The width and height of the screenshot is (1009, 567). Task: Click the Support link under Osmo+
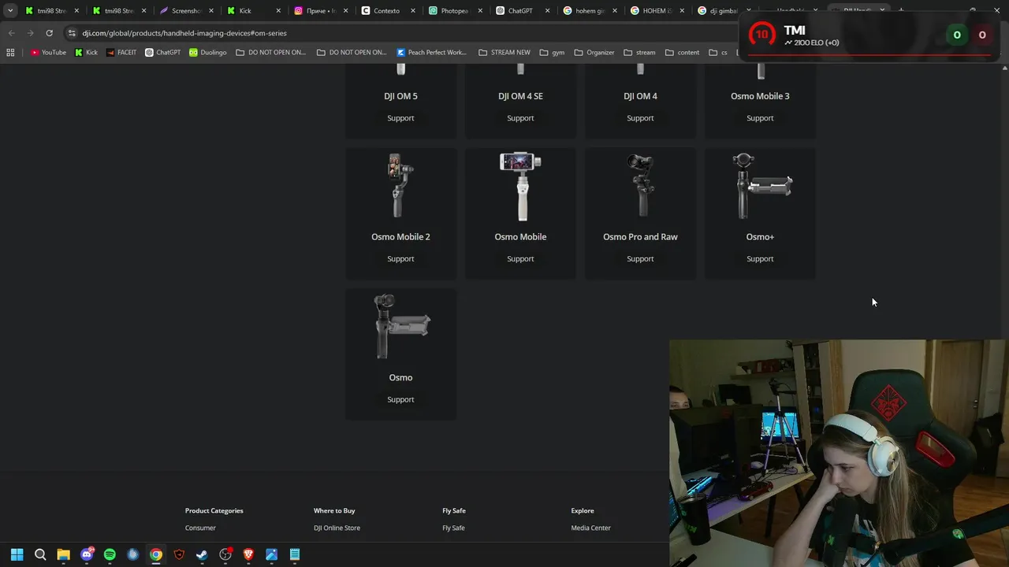760,259
